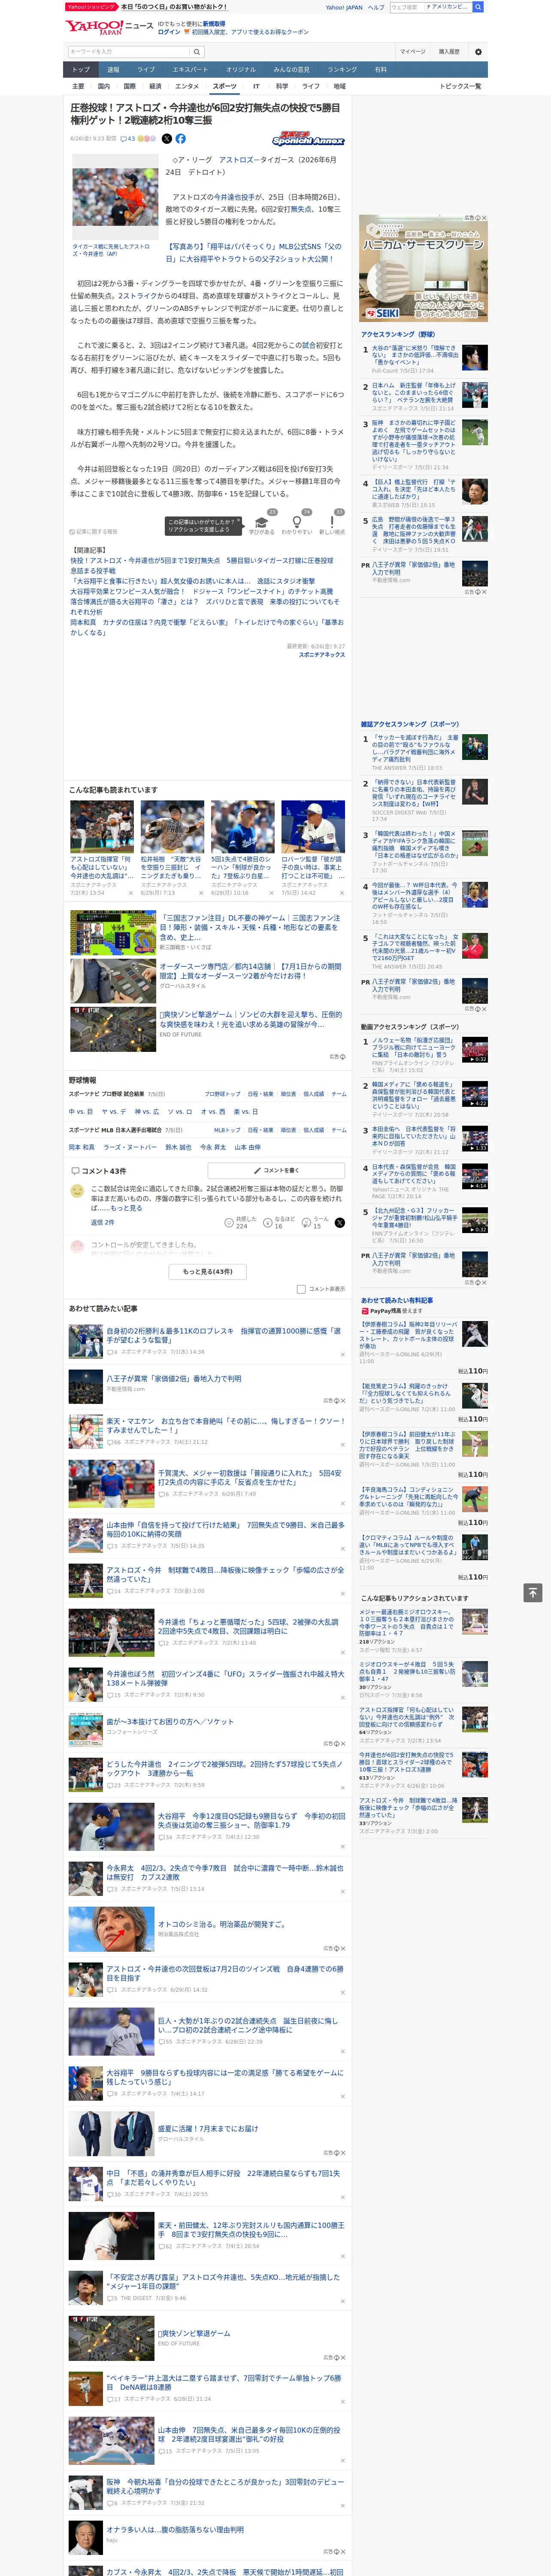Image resolution: width=551 pixels, height=2576 pixels.
Task: Click the scroll-to-top arrow button
Action: [x=533, y=1592]
